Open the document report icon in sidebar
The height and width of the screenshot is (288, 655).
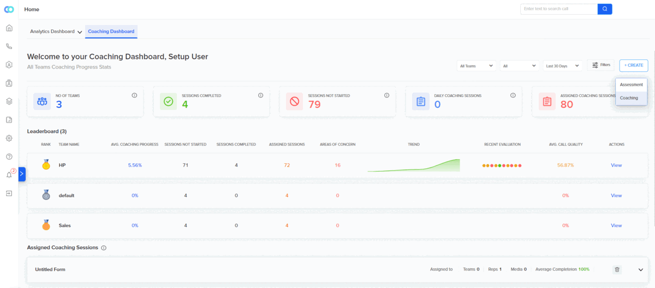click(x=9, y=120)
